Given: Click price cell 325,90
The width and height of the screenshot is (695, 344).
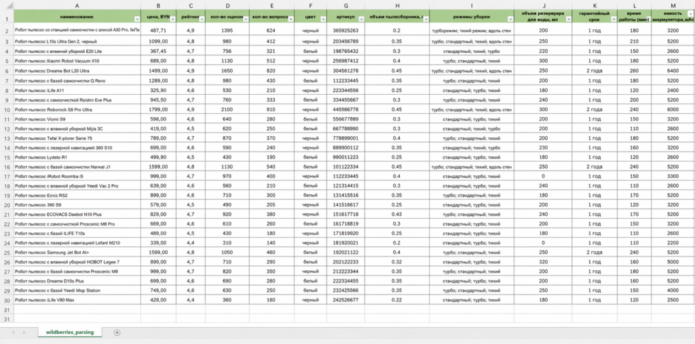Looking at the screenshot, I should click(158, 90).
